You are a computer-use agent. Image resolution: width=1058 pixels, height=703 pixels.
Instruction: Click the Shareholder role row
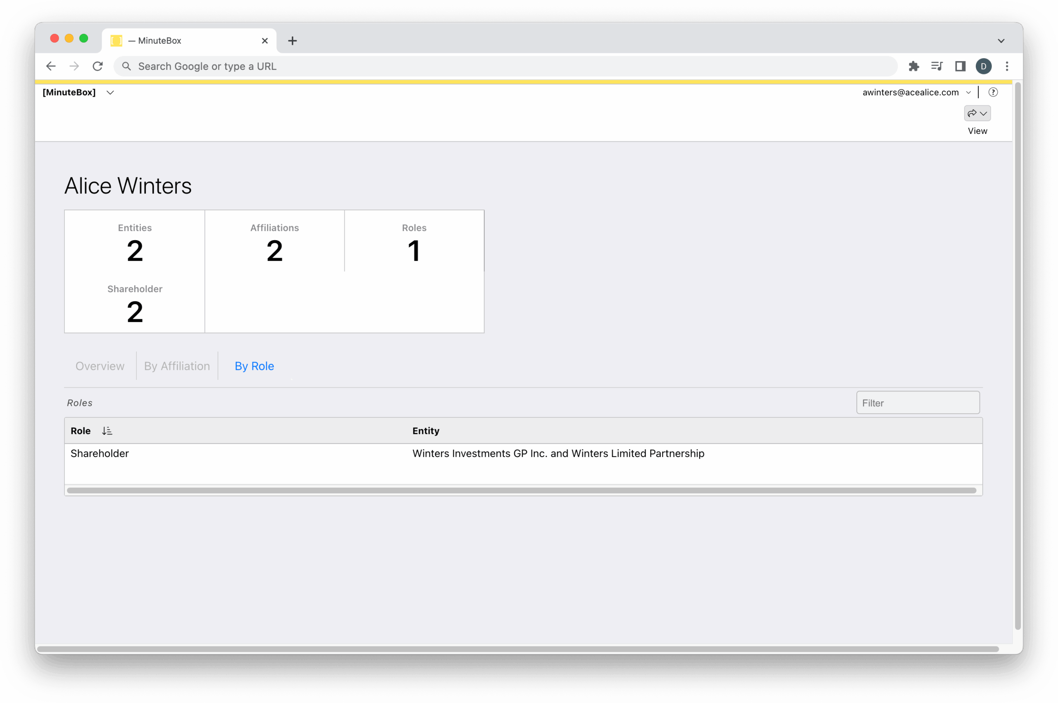click(x=100, y=453)
